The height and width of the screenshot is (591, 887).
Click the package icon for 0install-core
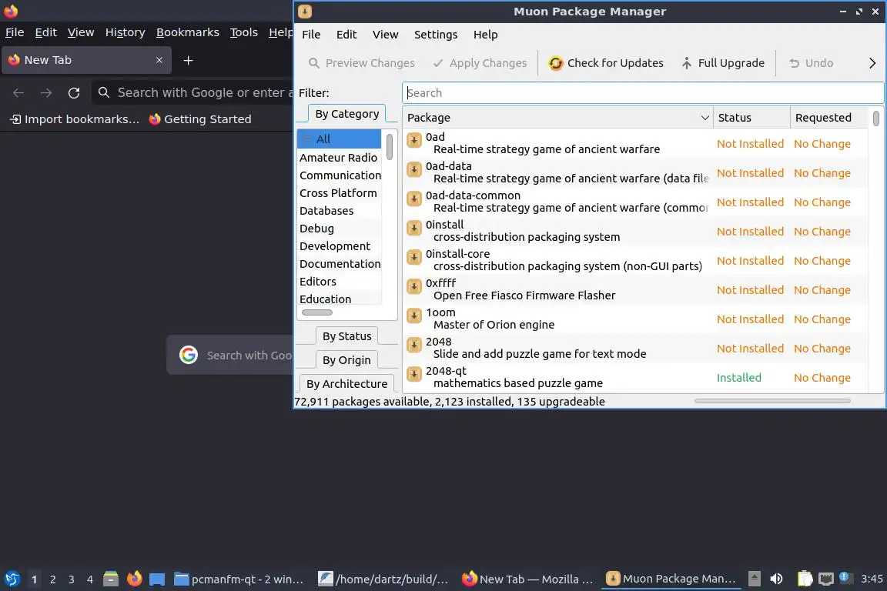click(x=414, y=257)
